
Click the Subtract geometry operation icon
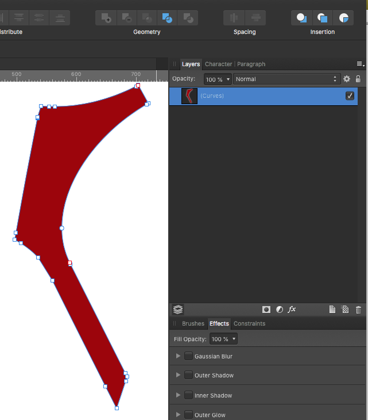127,18
